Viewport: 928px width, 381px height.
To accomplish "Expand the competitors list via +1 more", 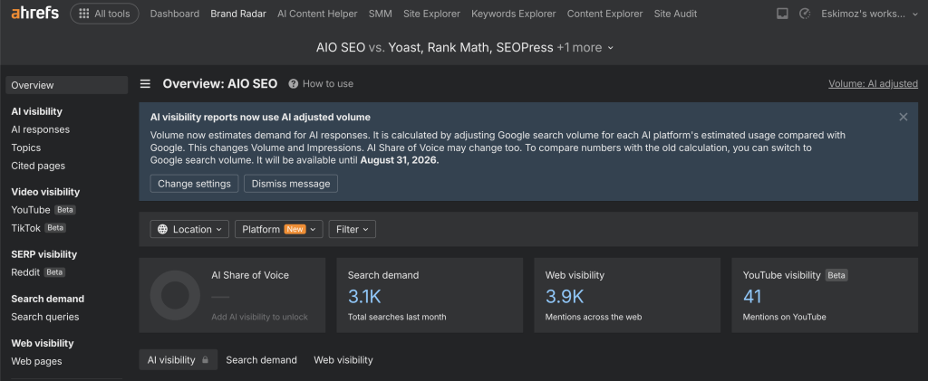I will (585, 47).
